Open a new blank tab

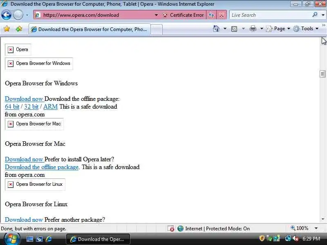157,29
